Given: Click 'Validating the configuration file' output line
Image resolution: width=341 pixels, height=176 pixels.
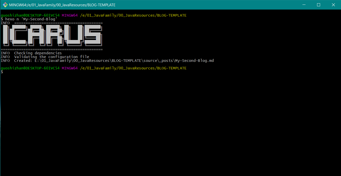Looking at the screenshot, I should click(x=51, y=57).
